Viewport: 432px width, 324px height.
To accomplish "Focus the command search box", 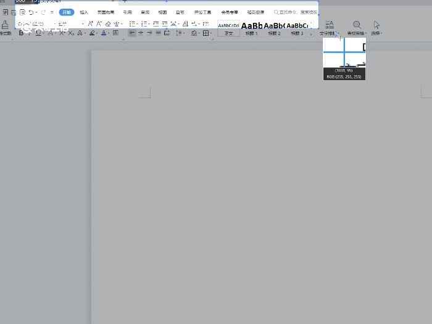I will (x=296, y=12).
